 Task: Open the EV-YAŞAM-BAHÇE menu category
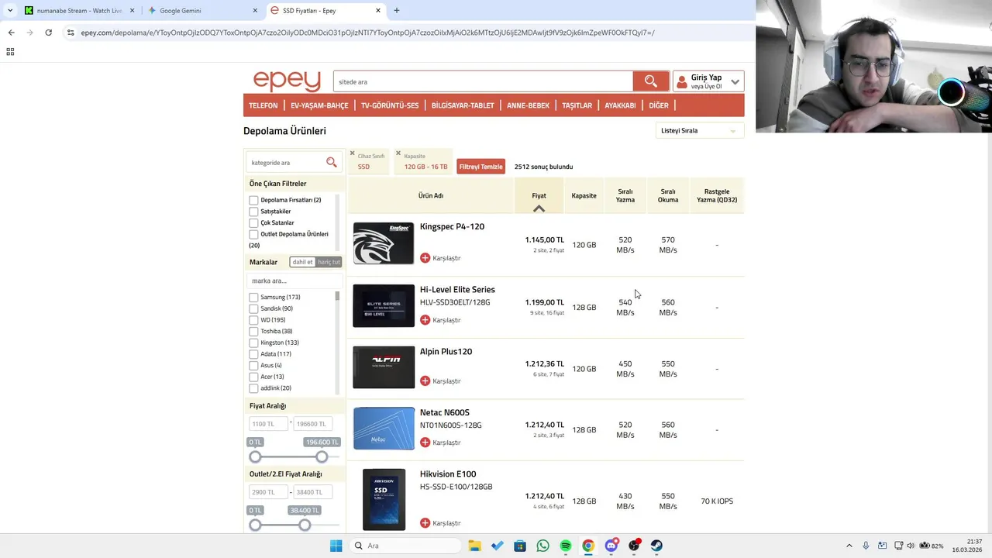319,105
